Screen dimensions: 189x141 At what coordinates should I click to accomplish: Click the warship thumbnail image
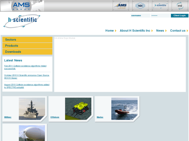pyautogui.click(x=32, y=109)
